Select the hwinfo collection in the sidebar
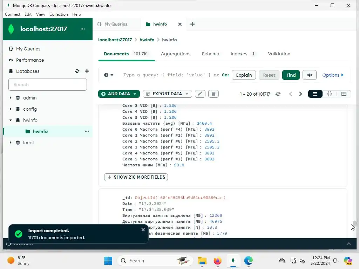The height and width of the screenshot is (269, 359). click(40, 131)
